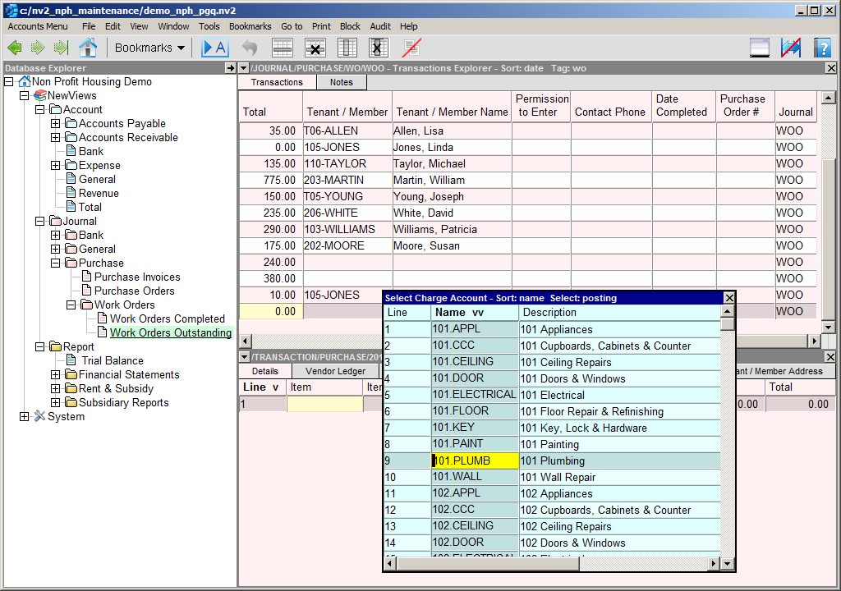
Task: Click the charge account list scroll-down arrow
Action: pos(727,563)
